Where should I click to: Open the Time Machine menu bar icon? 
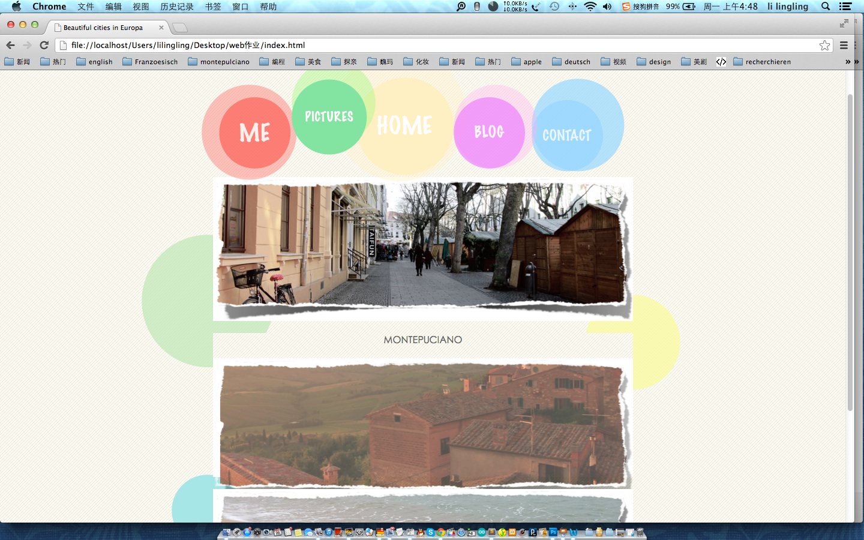(x=554, y=7)
